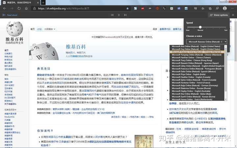Screen dimensions: 237x148
Task: Select Microsoft Yunyang Online Chinese voice
Action: (x=197, y=55)
